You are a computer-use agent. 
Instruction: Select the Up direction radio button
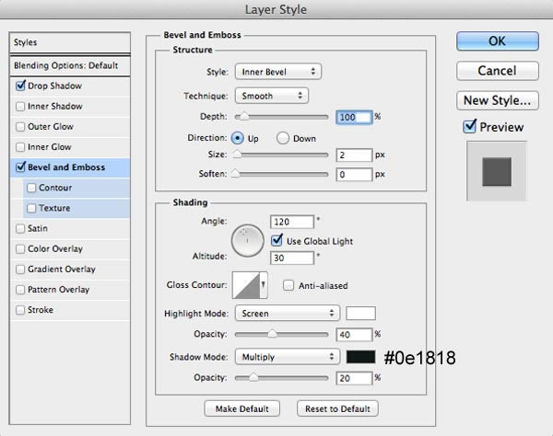point(238,138)
